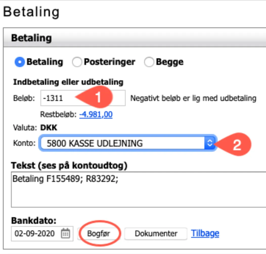
Task: Expand the Konto account dropdown
Action: [127, 143]
